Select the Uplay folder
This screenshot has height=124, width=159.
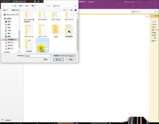56,31
